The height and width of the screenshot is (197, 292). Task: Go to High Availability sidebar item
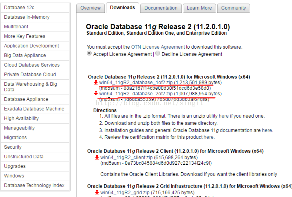(x=35, y=118)
